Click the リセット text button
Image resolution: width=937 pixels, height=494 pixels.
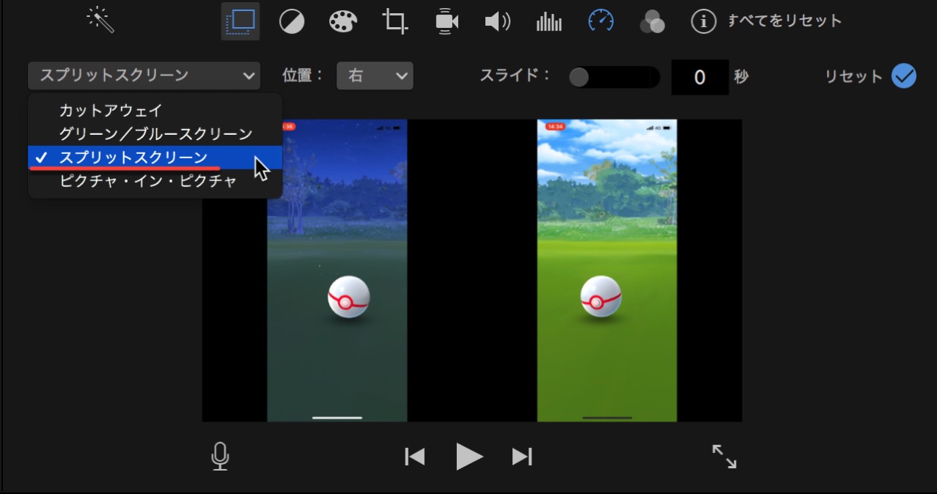(853, 76)
